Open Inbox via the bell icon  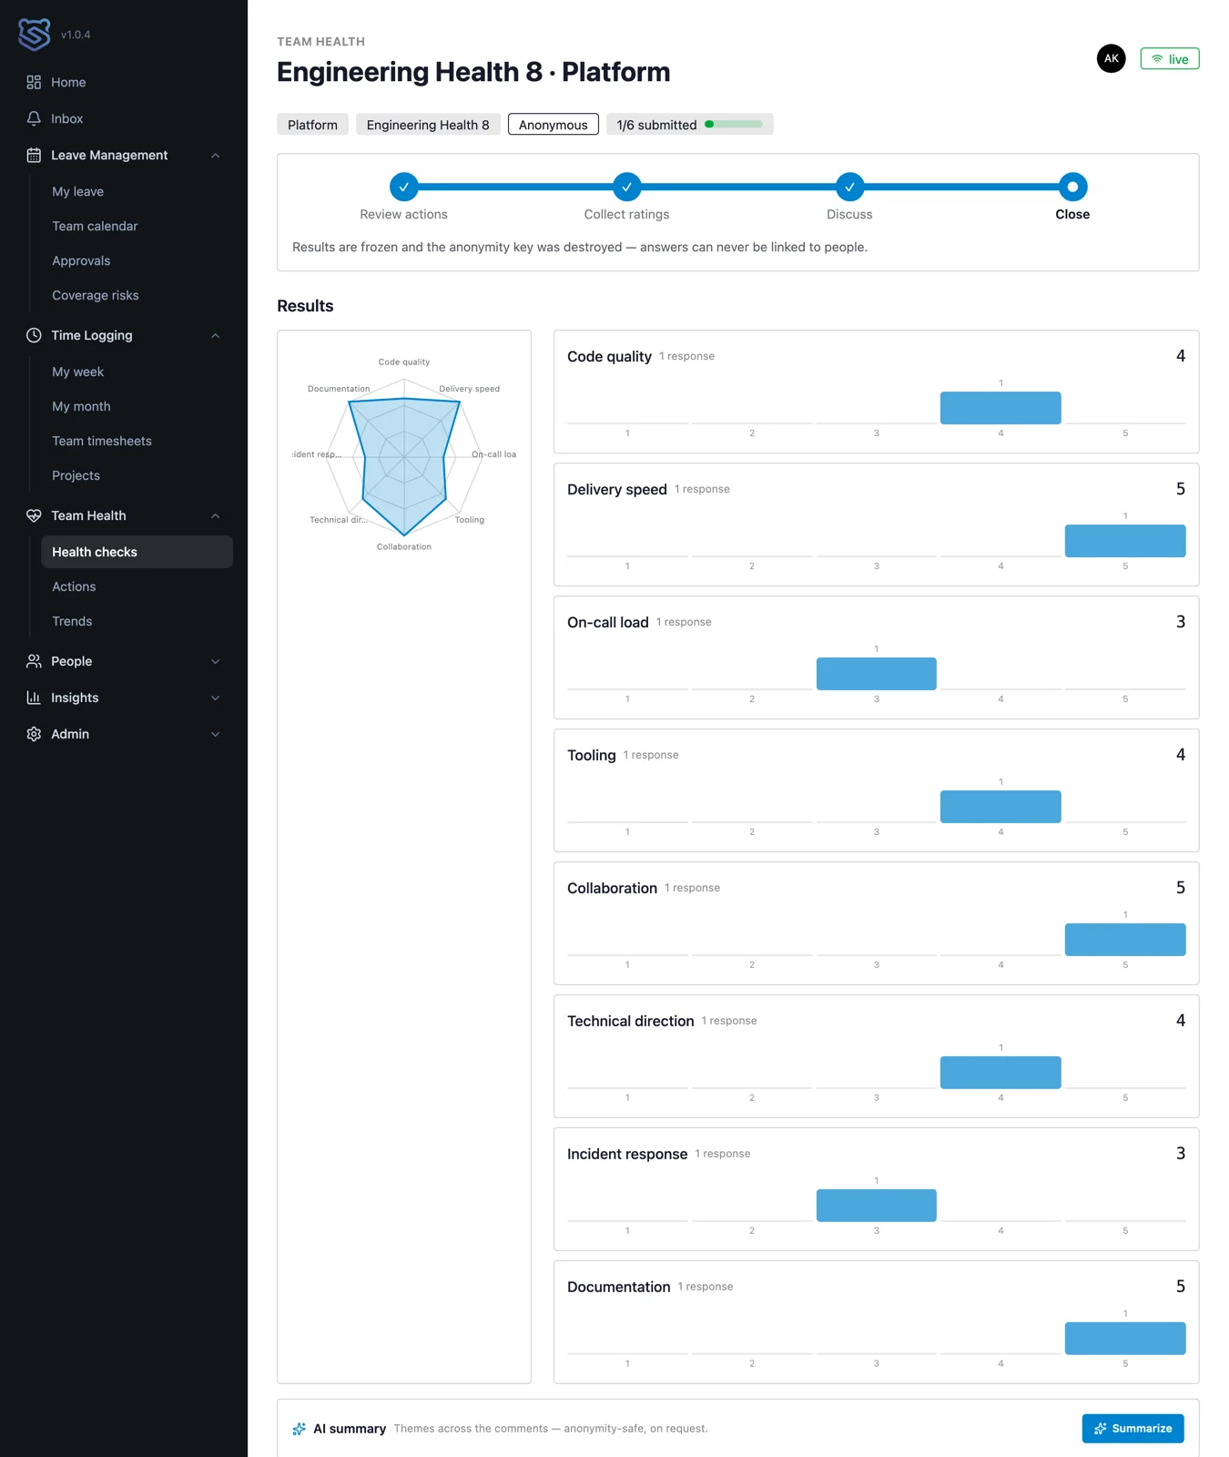pyautogui.click(x=34, y=118)
